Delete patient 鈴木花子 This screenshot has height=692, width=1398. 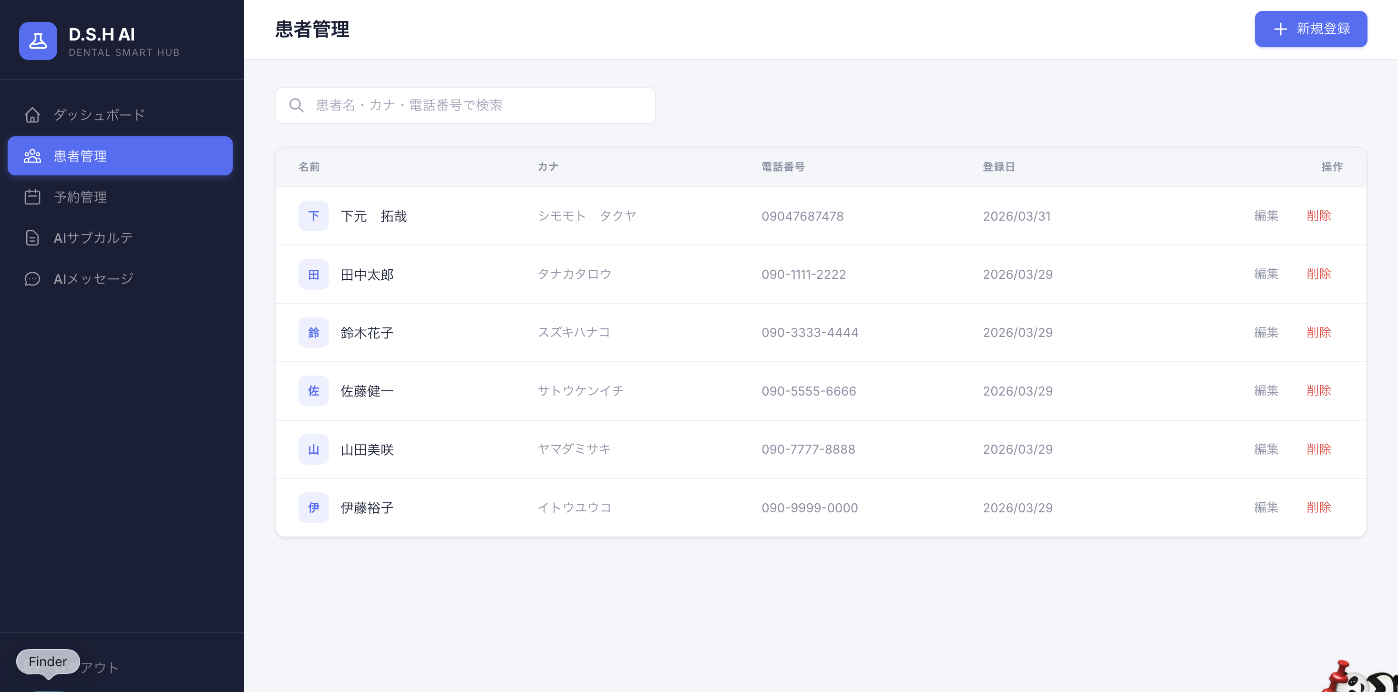pos(1319,333)
